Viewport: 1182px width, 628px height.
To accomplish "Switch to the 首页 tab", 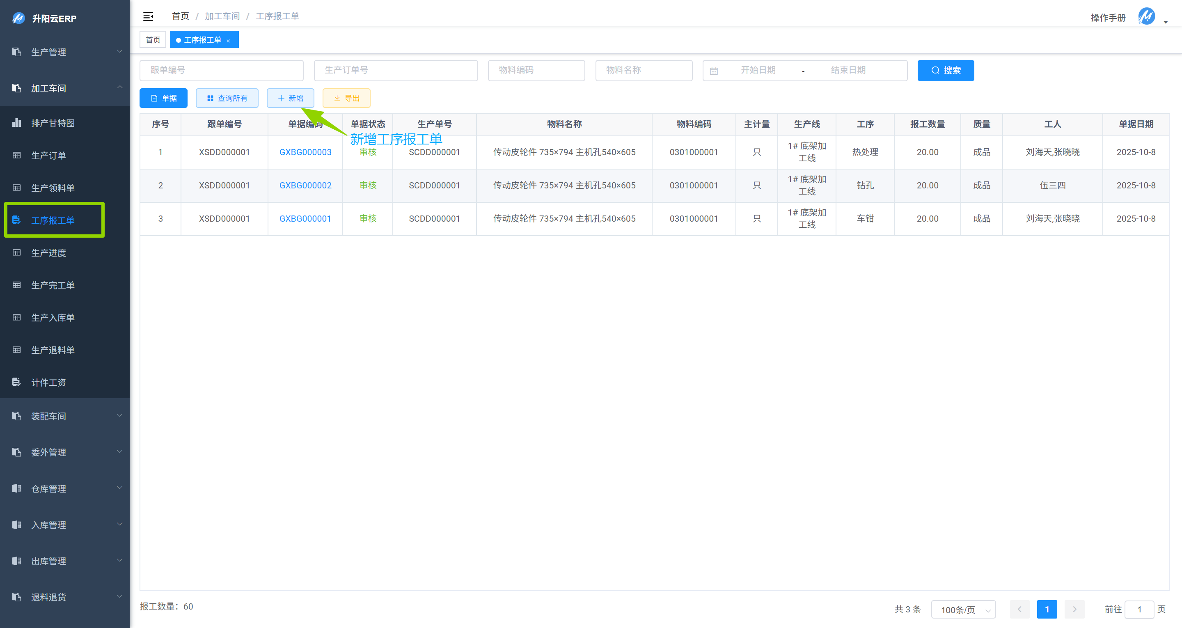I will click(x=153, y=40).
